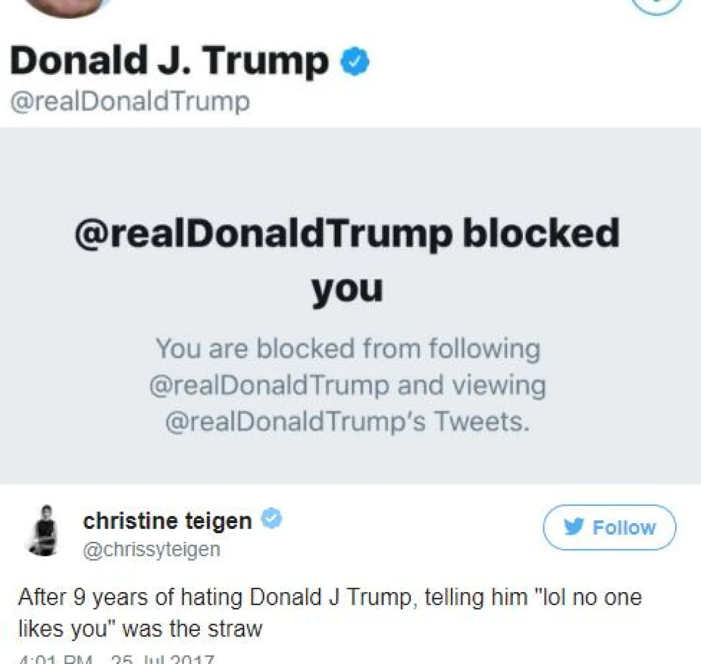Click the Donald J. Trump display name

point(169,61)
